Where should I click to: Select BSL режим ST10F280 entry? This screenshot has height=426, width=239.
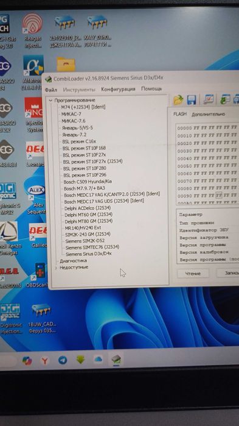tap(85, 168)
